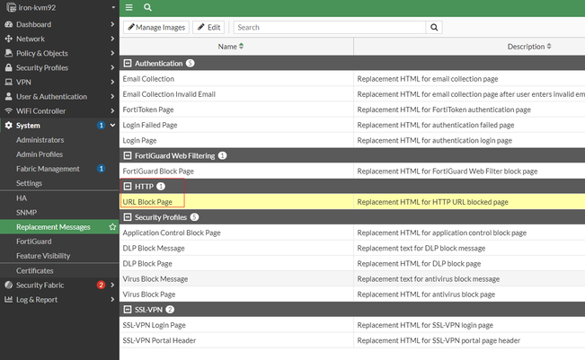This screenshot has height=360, width=585.
Task: Click the iron-kvm92 device icon
Action: pos(11,7)
